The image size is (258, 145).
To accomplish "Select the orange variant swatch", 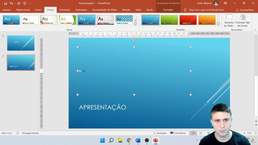I will pos(207,20).
